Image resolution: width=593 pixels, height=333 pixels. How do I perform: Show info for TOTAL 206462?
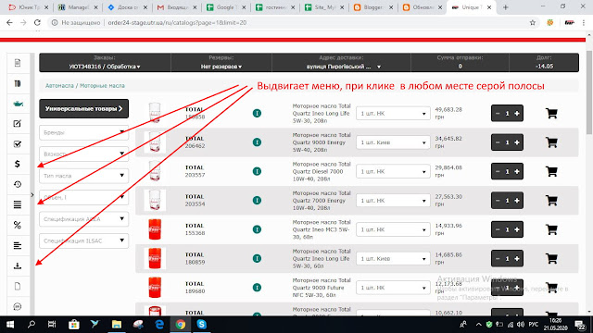pyautogui.click(x=257, y=142)
